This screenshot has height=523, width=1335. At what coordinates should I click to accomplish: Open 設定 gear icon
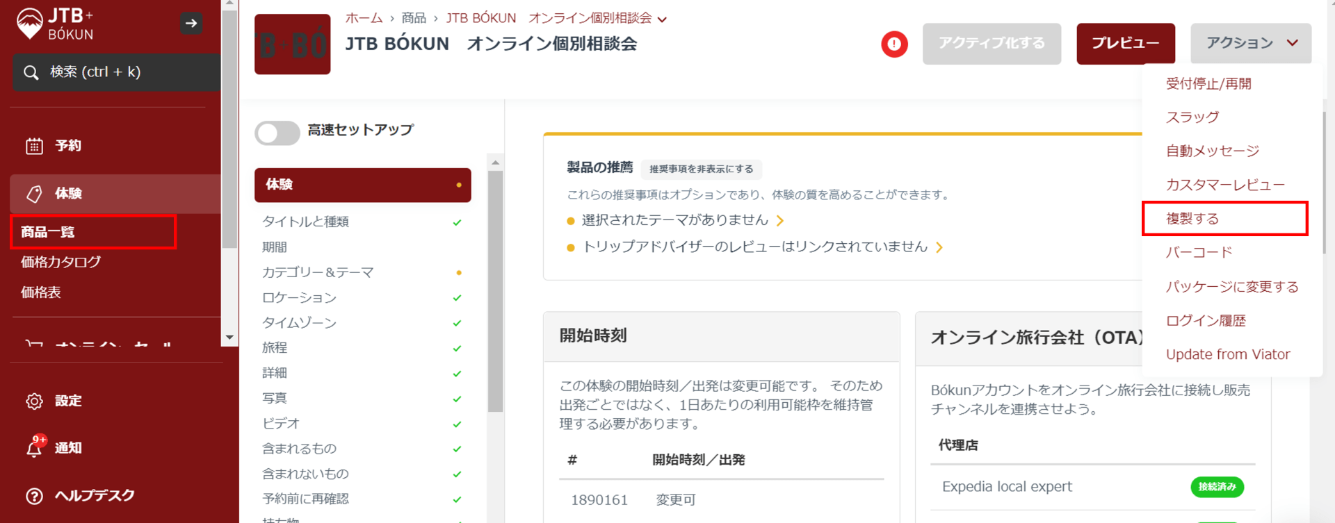pos(34,401)
